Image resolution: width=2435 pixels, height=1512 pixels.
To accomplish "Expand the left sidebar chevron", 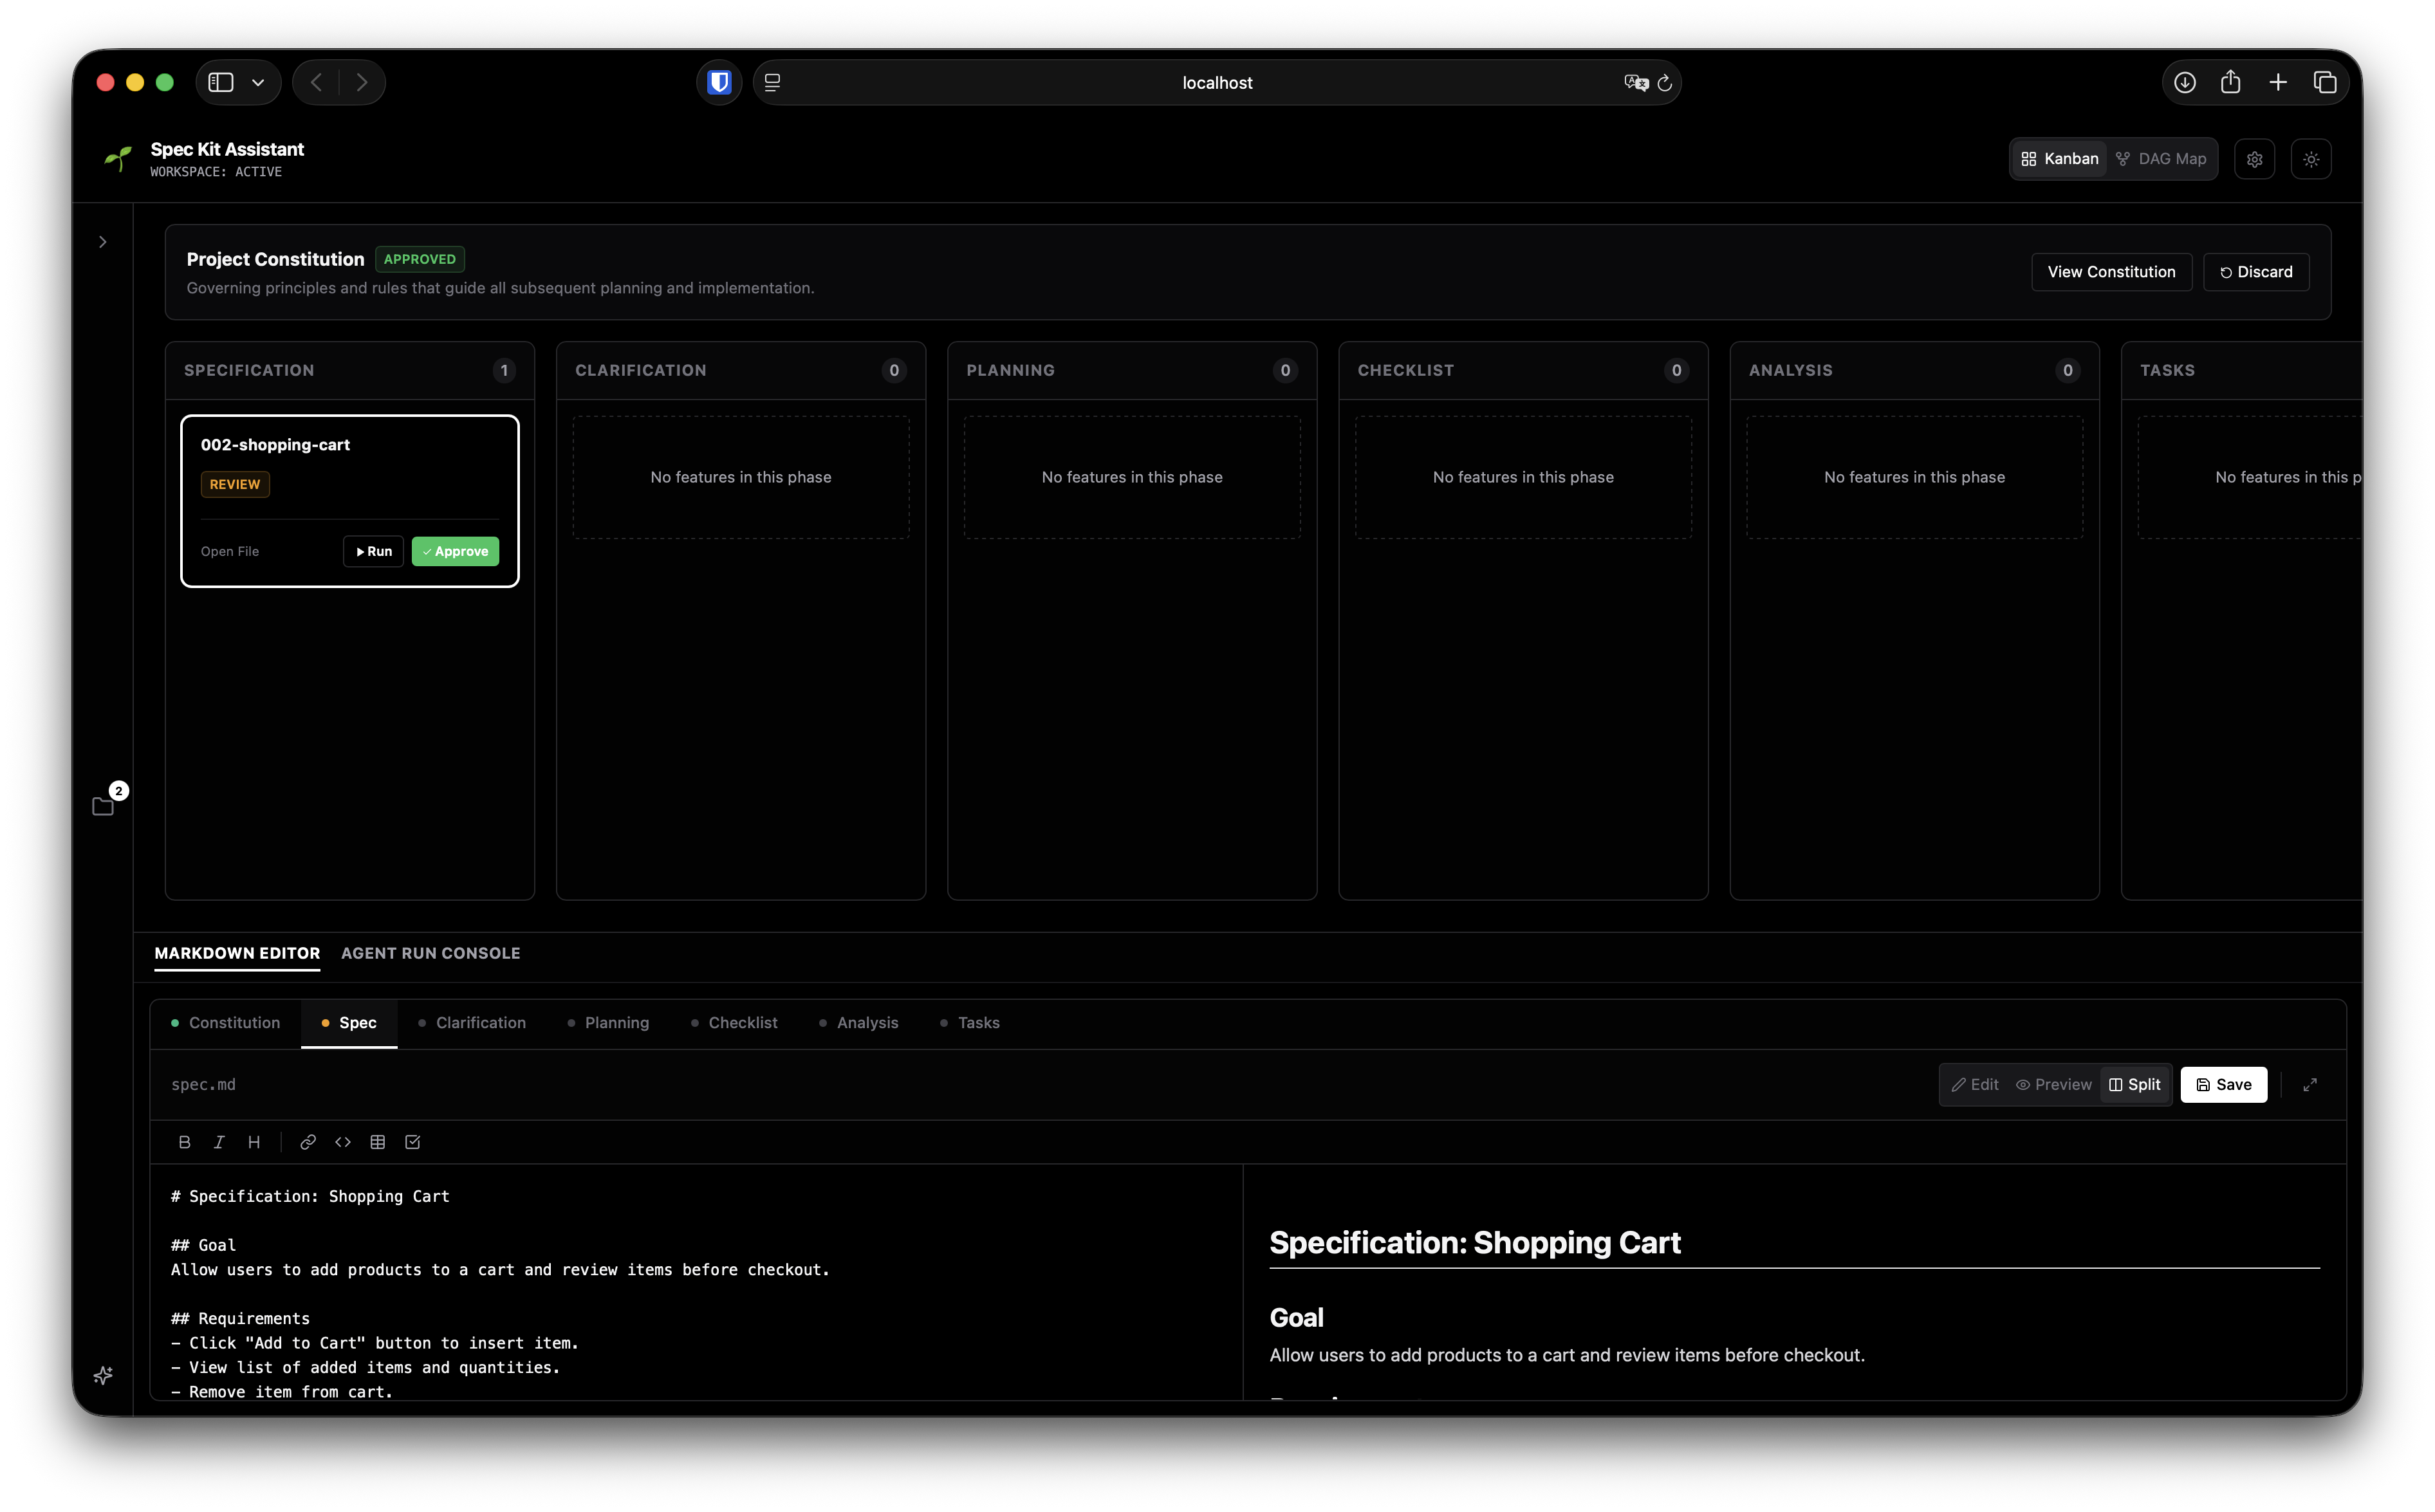I will [x=103, y=242].
